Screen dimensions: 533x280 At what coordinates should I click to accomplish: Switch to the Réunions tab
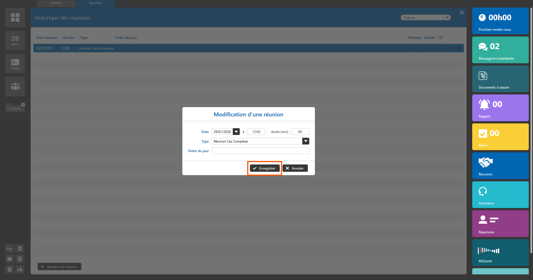95,3
